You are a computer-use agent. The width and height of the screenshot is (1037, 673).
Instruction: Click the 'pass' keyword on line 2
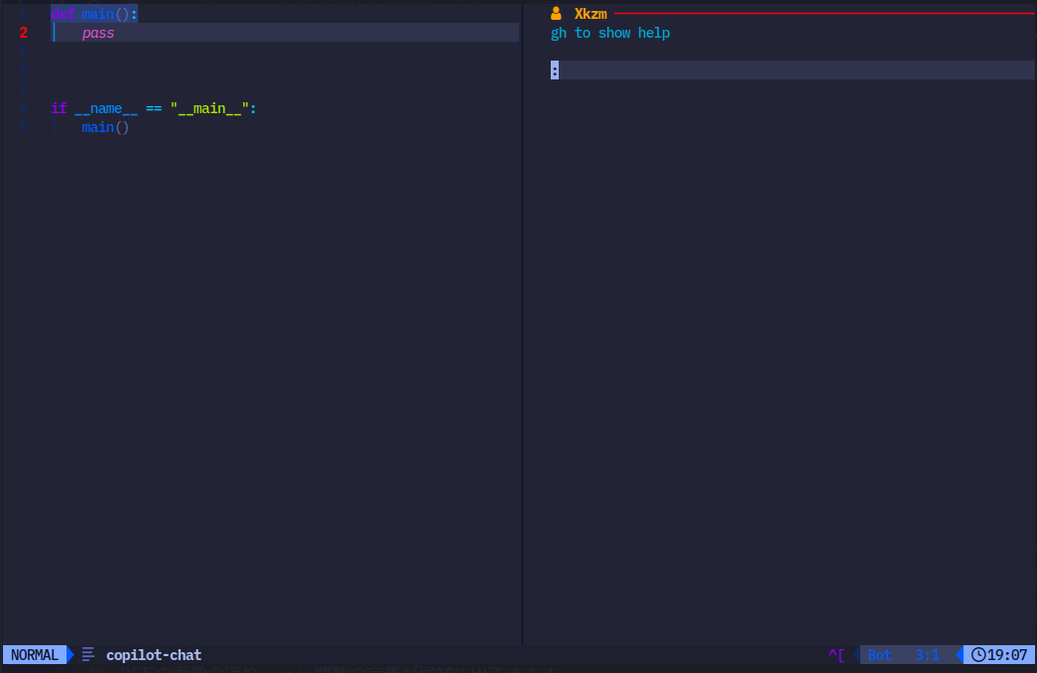tap(98, 33)
